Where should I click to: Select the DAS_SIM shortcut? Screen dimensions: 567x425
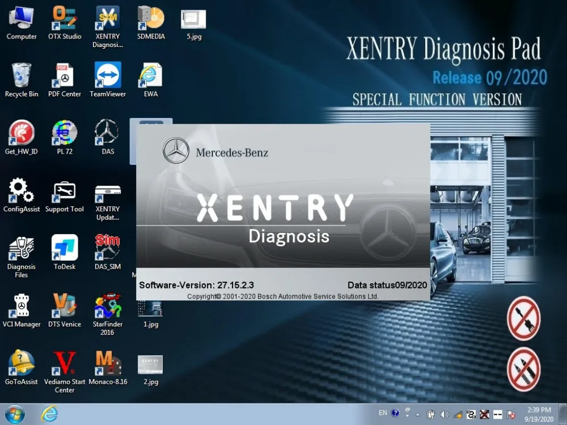[108, 252]
